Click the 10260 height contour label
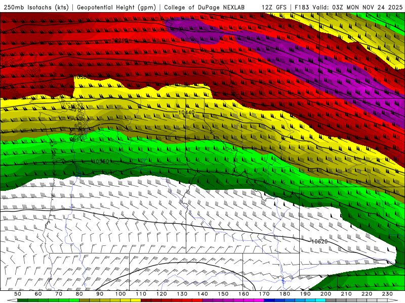 point(120,40)
